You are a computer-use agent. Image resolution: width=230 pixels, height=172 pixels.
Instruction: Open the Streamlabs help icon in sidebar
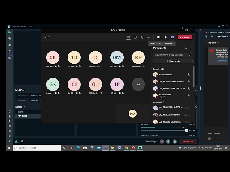(10, 136)
